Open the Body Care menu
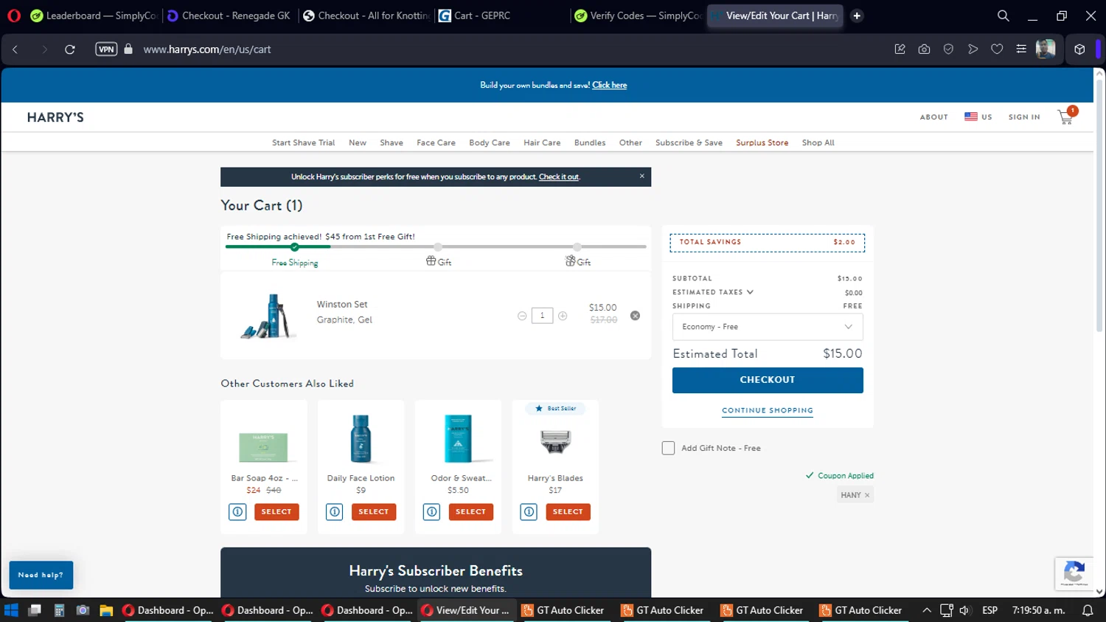1106x622 pixels. (490, 142)
